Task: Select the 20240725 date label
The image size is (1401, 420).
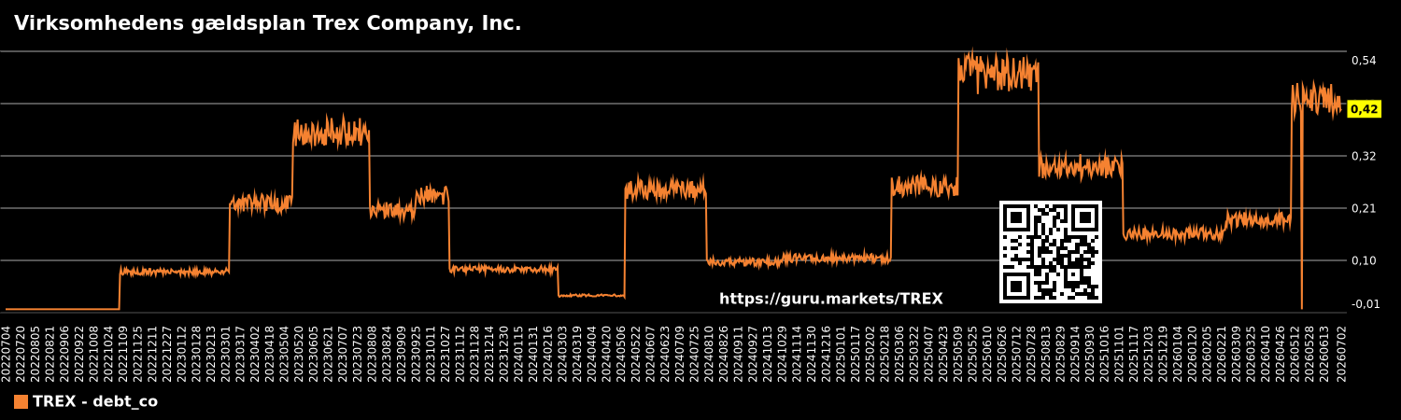Action: pyautogui.click(x=695, y=353)
